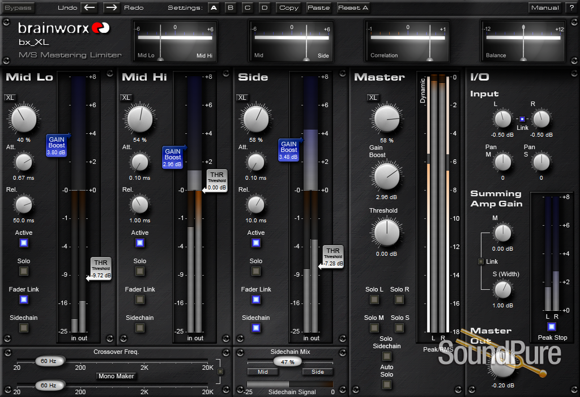
Task: Enable Solo L in Master
Action: tap(374, 299)
